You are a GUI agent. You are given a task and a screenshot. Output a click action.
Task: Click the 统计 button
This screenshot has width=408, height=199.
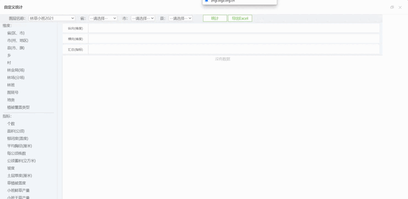[215, 18]
